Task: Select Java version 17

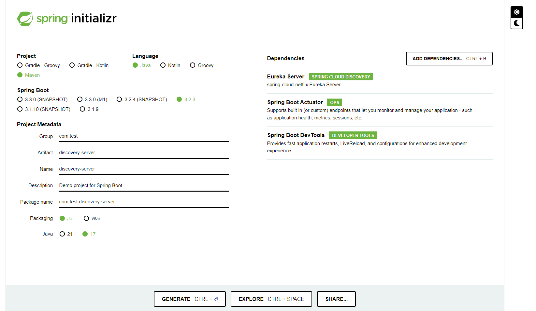Action: [x=89, y=234]
